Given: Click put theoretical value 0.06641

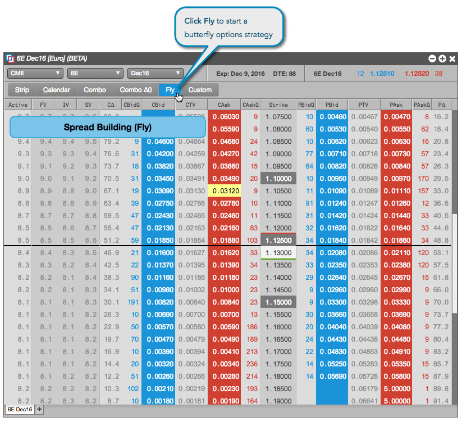Looking at the screenshot, I should coord(364,401).
